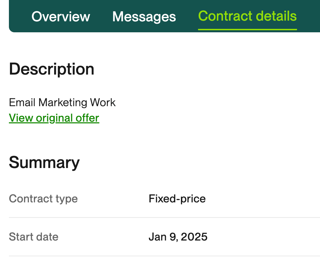320x268 pixels.
Task: Open the View original offer link
Action: tap(54, 118)
